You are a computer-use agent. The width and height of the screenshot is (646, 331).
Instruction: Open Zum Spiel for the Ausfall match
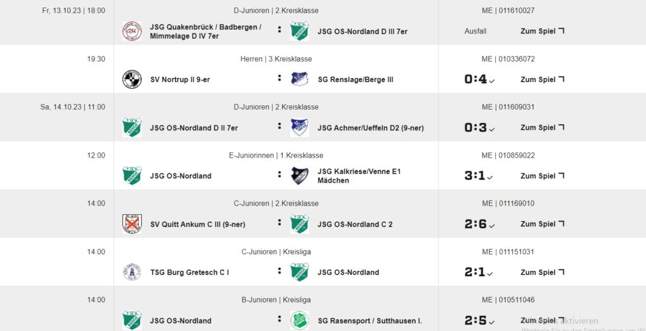point(542,31)
